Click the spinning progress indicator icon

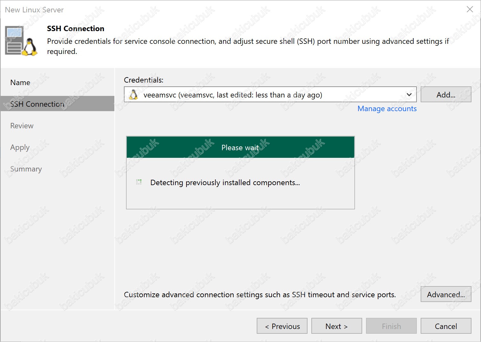tap(139, 182)
